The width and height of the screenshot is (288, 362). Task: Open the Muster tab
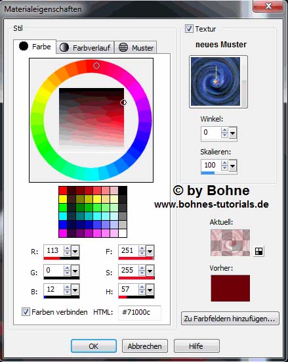pos(136,47)
